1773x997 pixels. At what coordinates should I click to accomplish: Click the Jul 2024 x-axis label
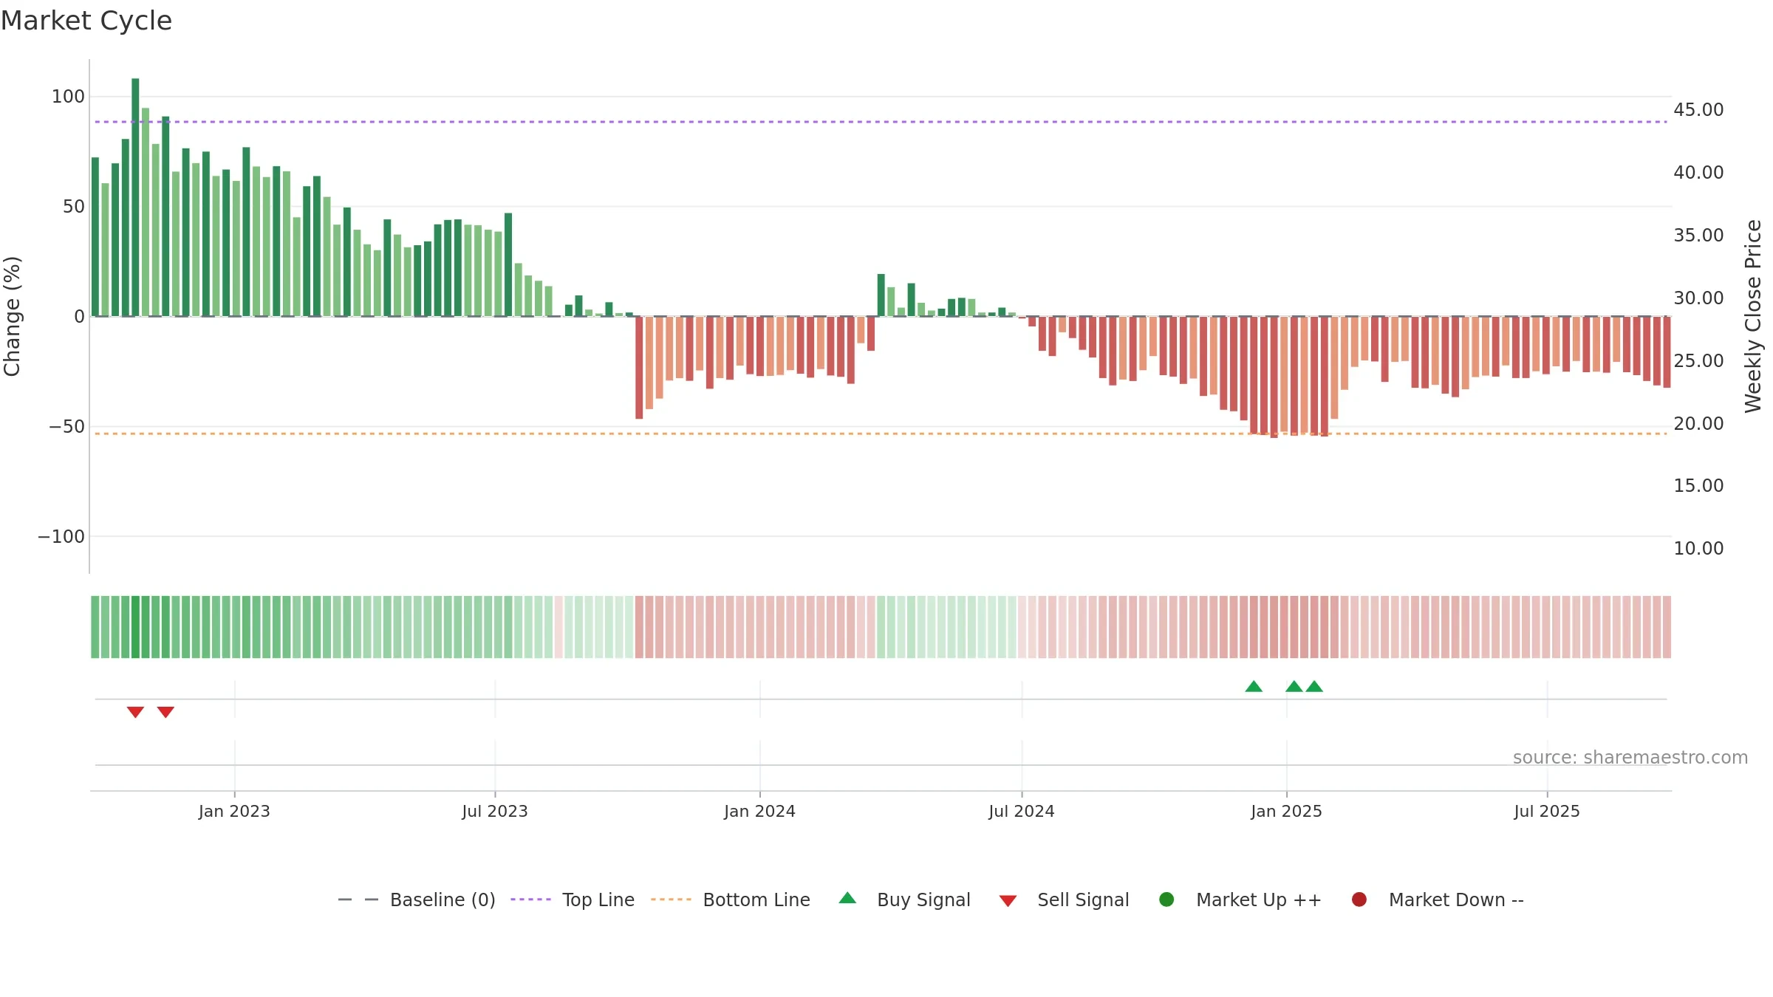pyautogui.click(x=1022, y=811)
